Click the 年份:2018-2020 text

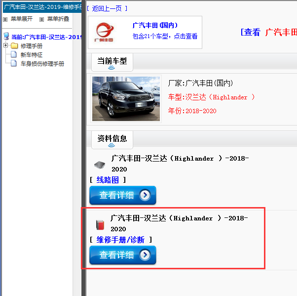(192, 111)
